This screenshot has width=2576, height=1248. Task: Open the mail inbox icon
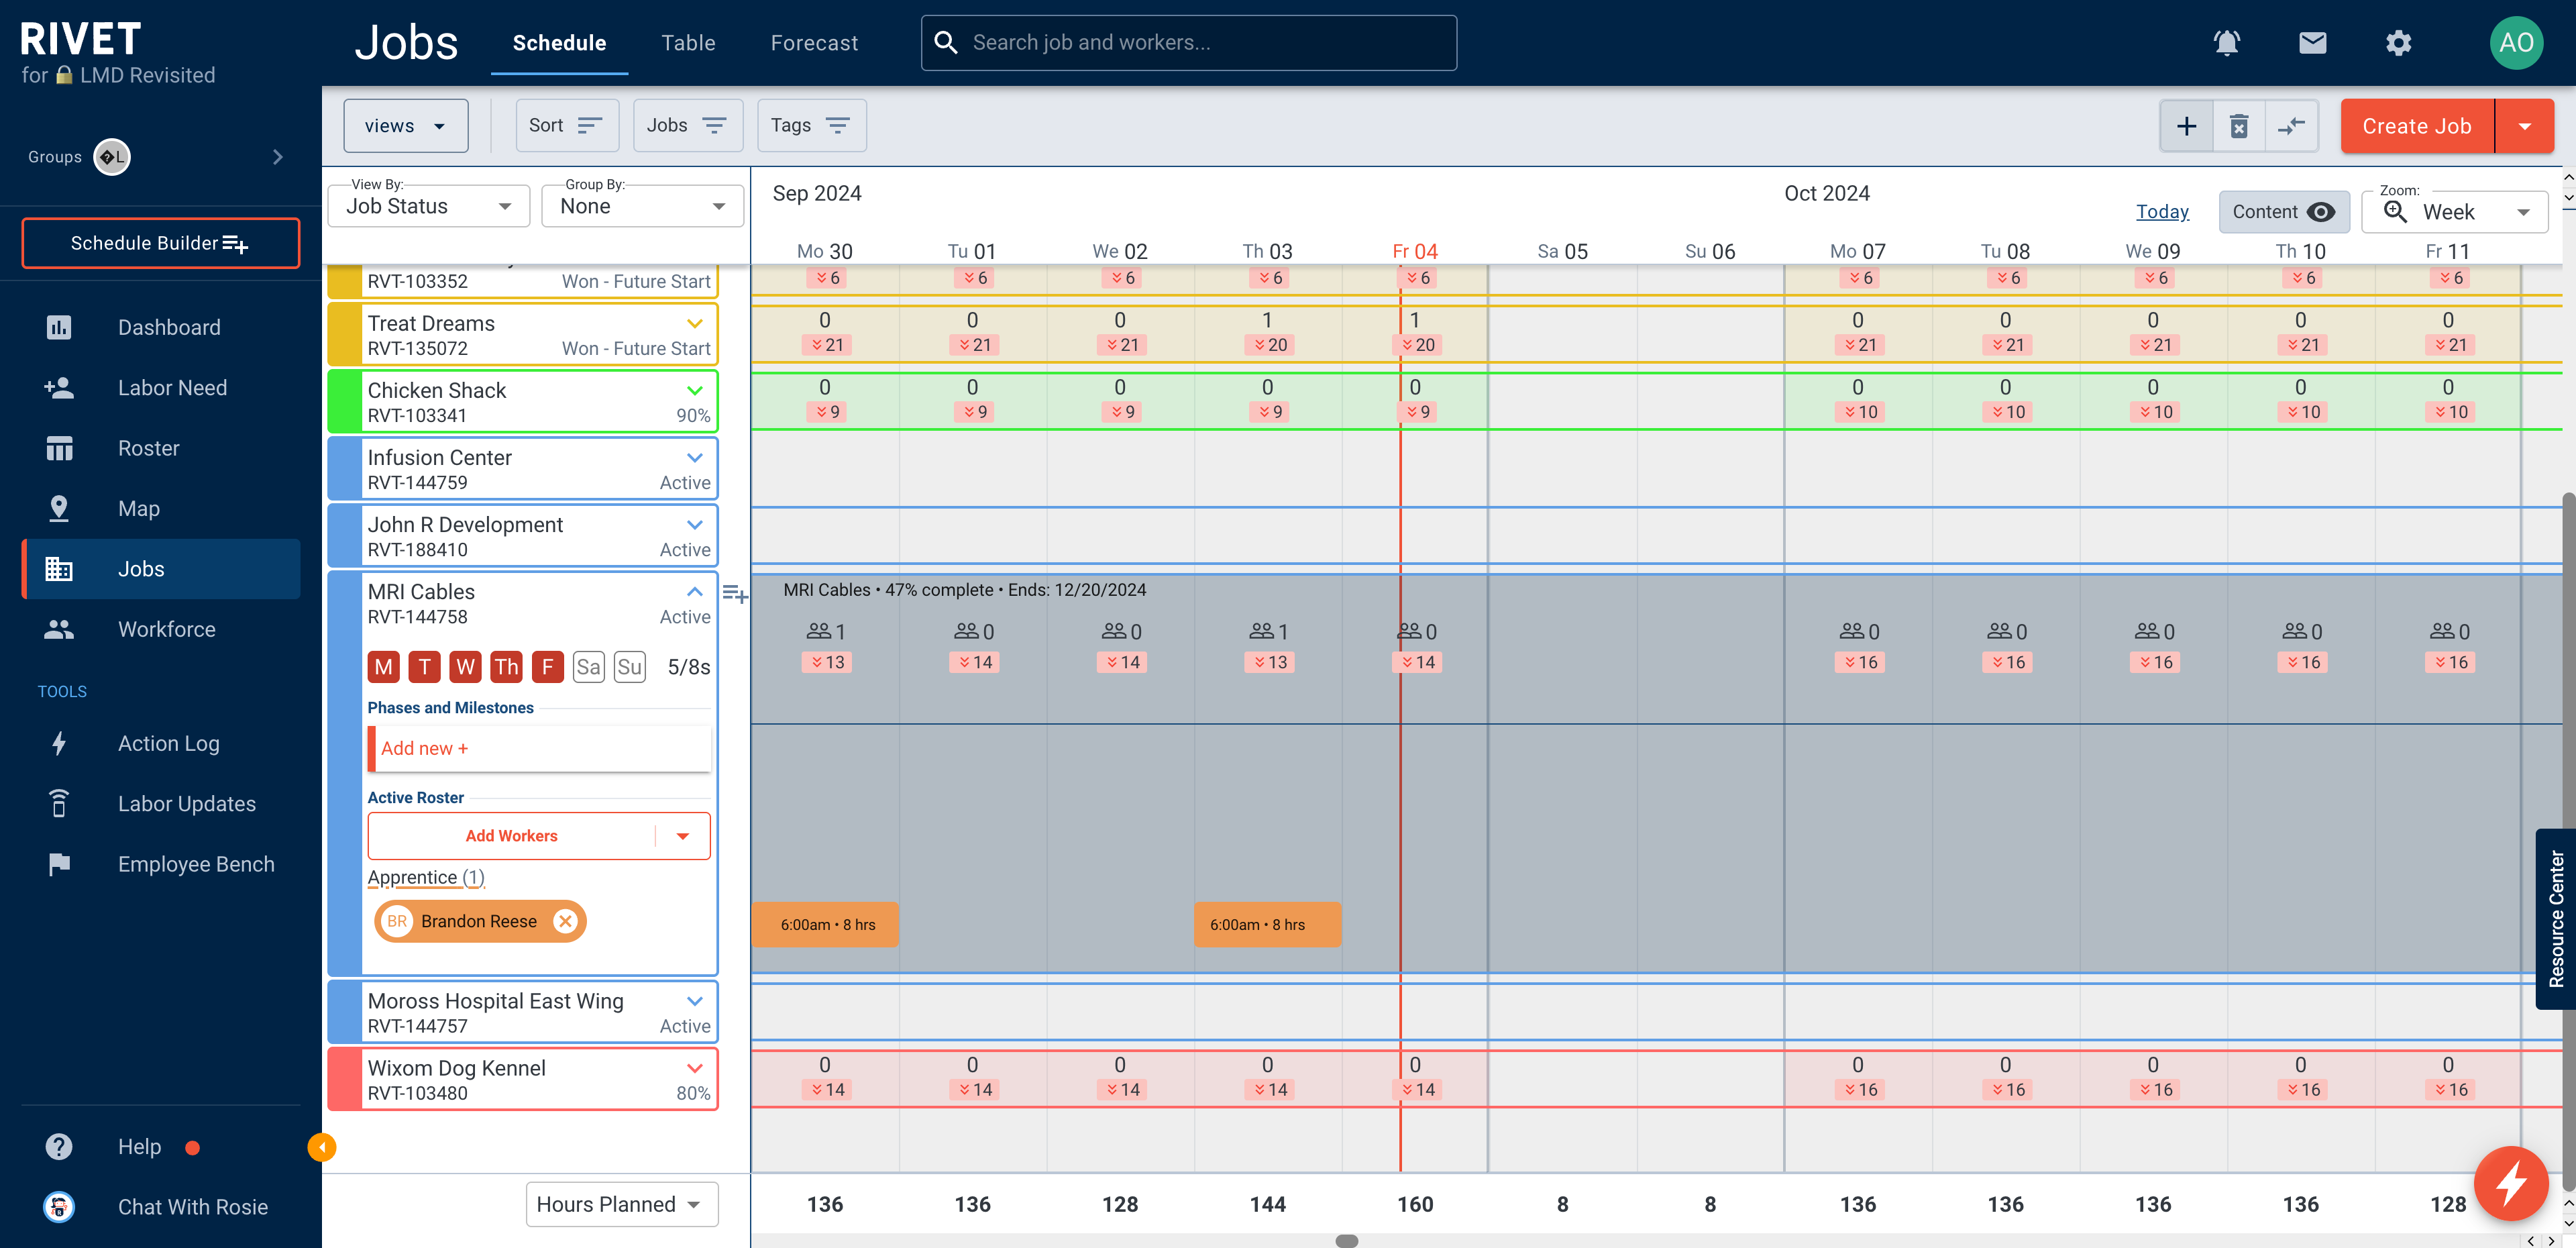coord(2312,43)
